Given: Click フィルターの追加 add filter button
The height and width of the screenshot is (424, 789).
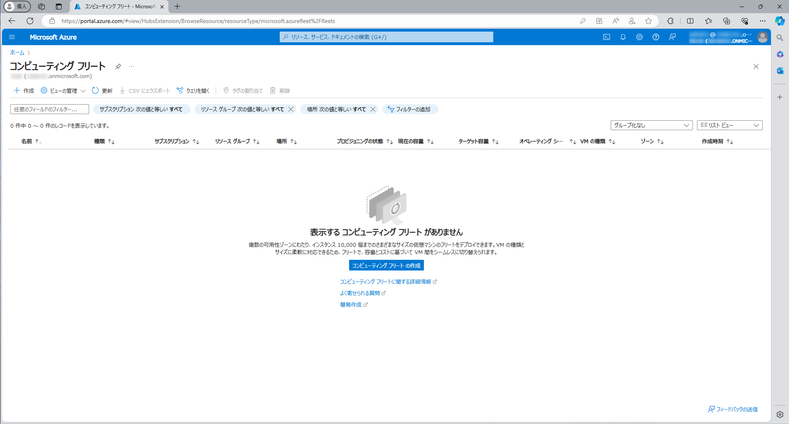Looking at the screenshot, I should coord(410,109).
